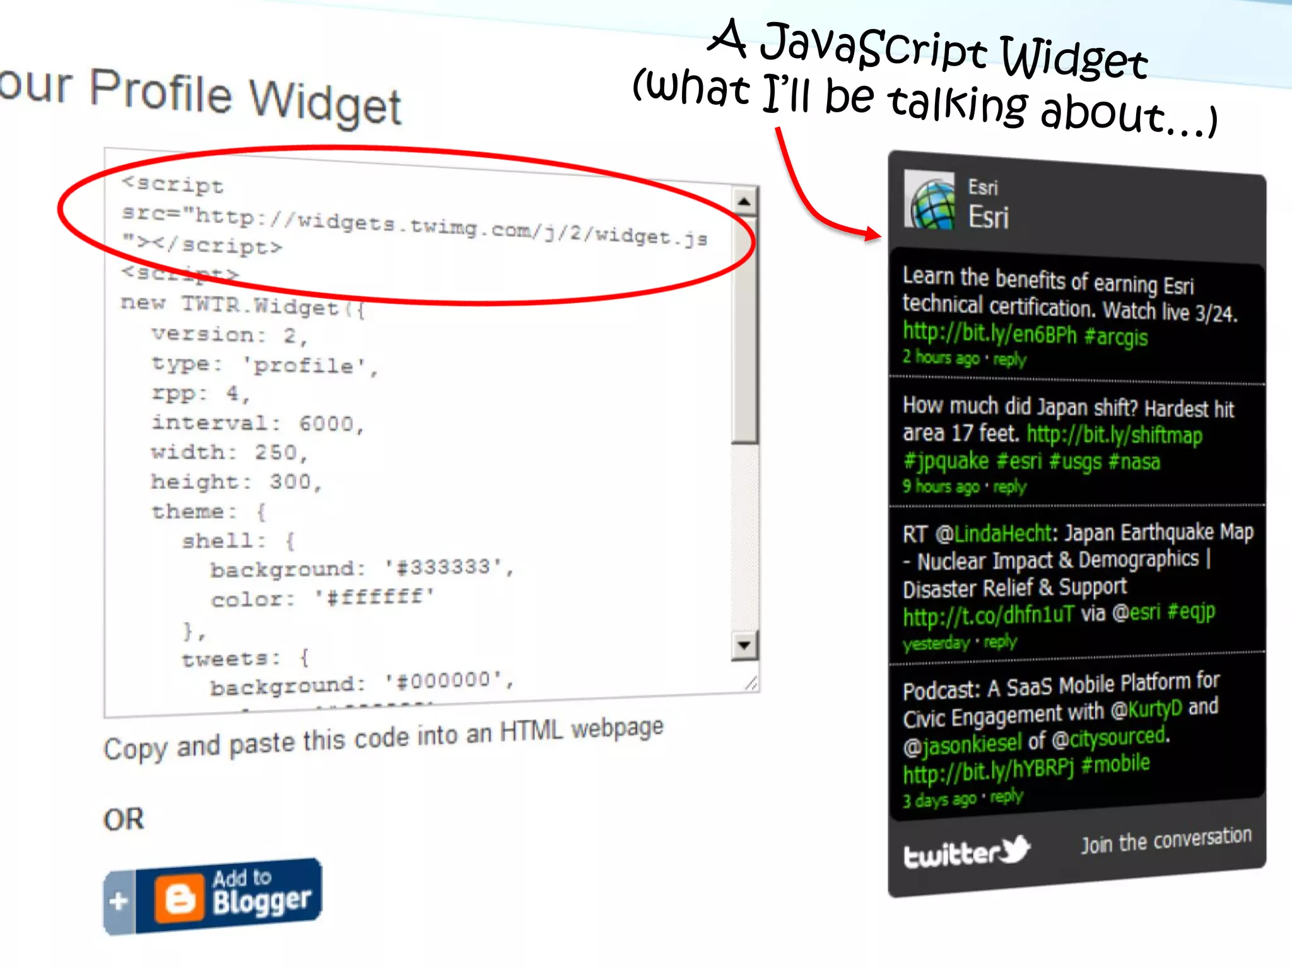
Task: Click the #jpquake hashtag
Action: (946, 461)
